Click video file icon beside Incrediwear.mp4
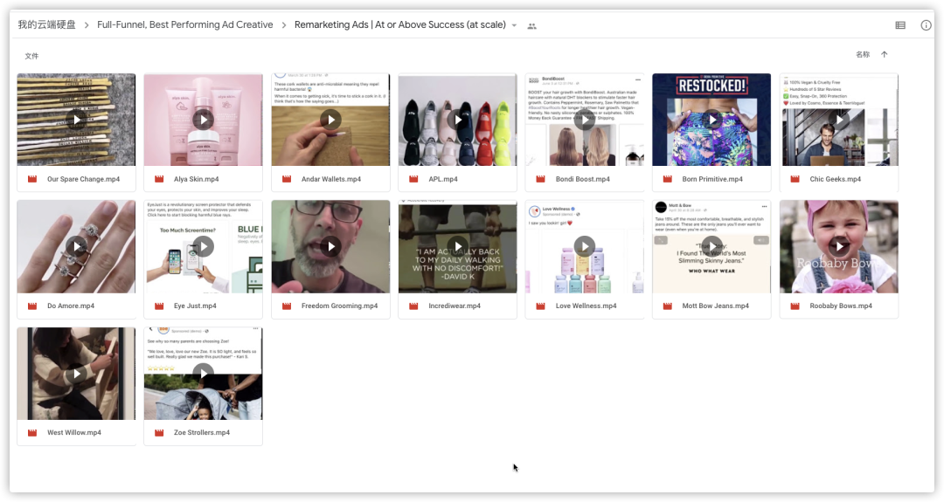Screen dimensions: 944x502 coord(413,306)
